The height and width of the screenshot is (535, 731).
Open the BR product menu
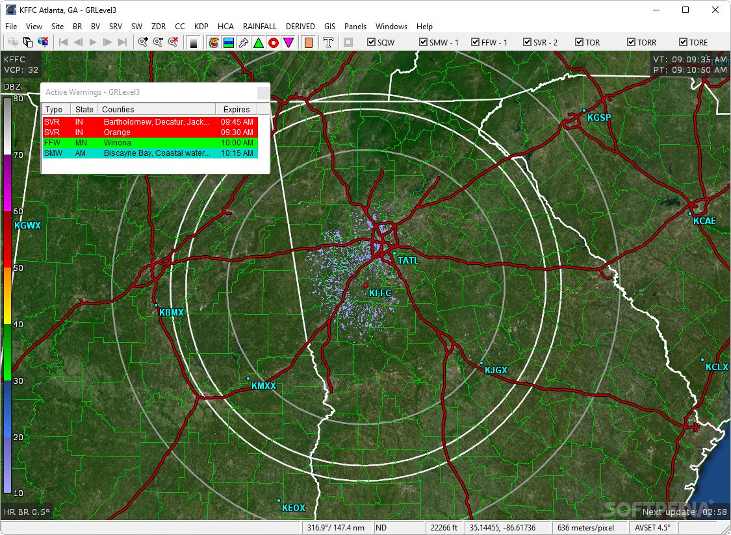coord(77,27)
